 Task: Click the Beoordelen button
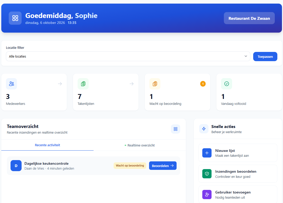tap(163, 166)
